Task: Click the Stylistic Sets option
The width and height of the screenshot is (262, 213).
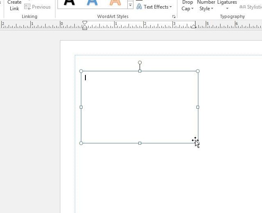Action: (x=251, y=7)
